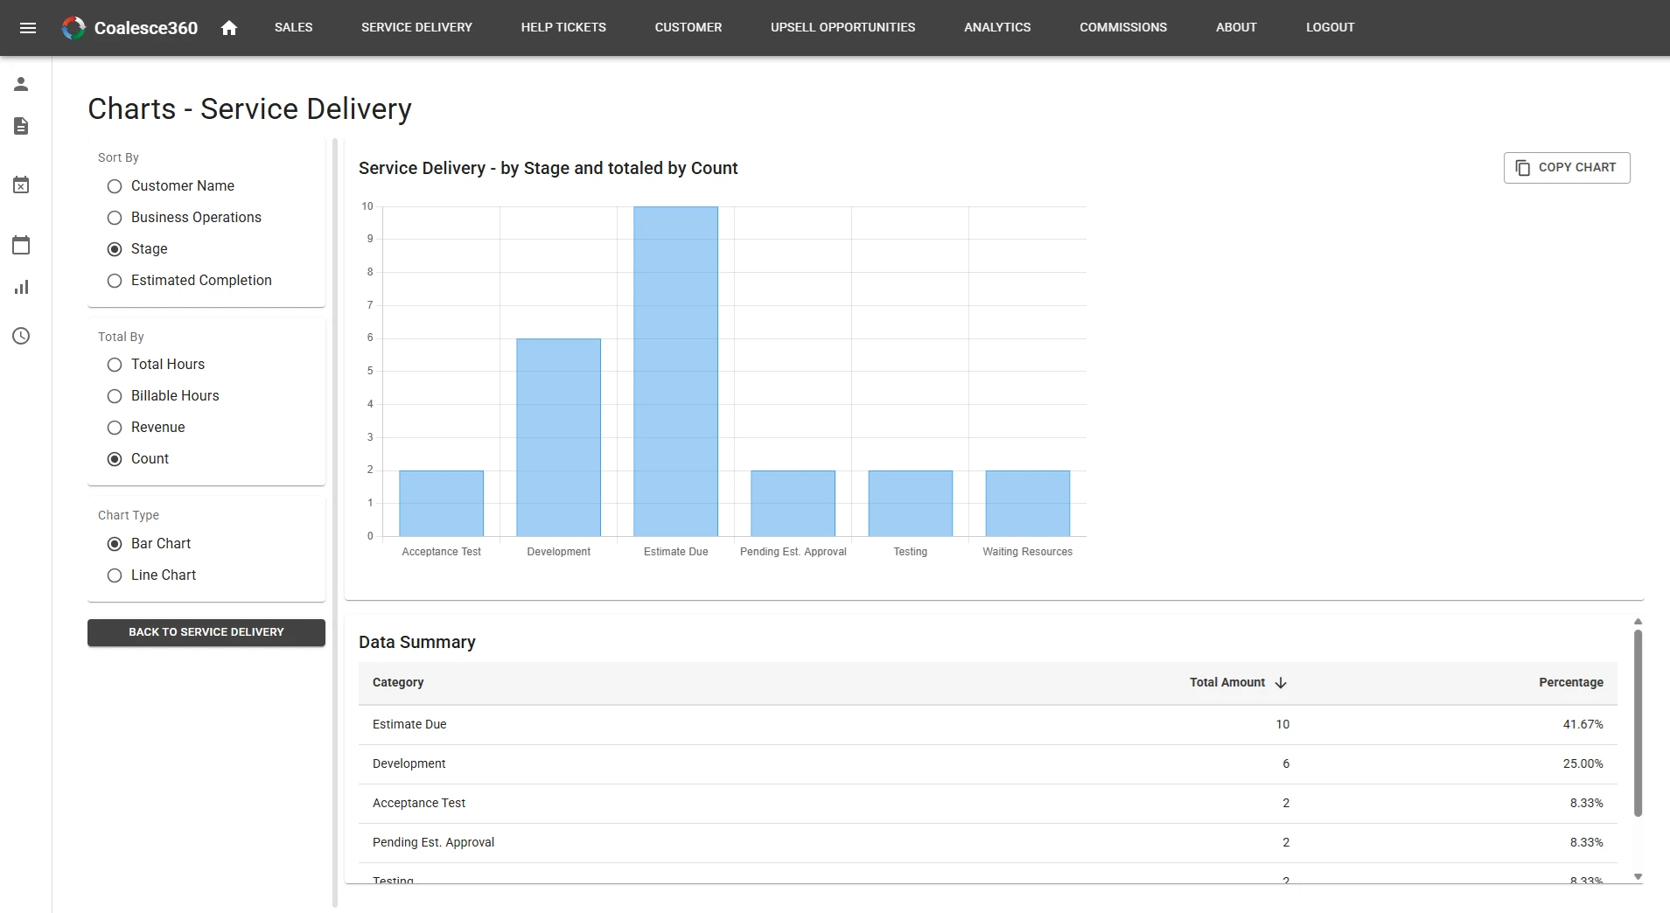Sort results by Estimated Completion
1670x913 pixels.
tap(114, 281)
